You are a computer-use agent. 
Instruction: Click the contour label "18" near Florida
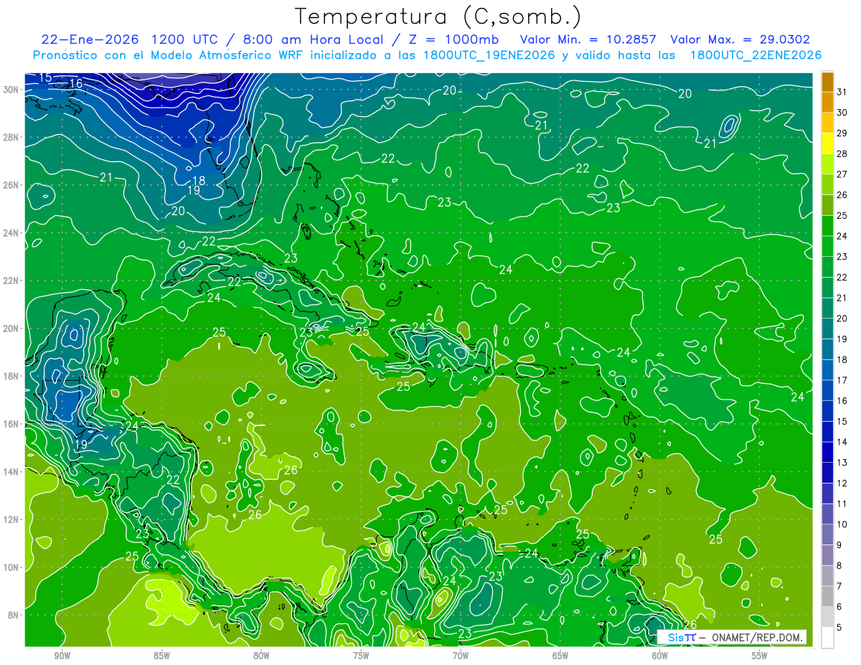[199, 180]
